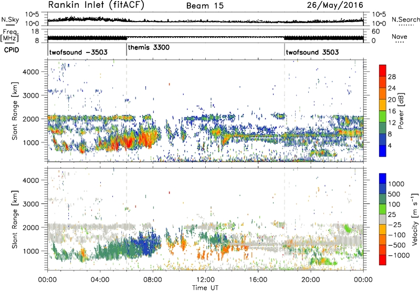Click the 'Nave' legend label
The image size is (420, 291).
point(400,36)
